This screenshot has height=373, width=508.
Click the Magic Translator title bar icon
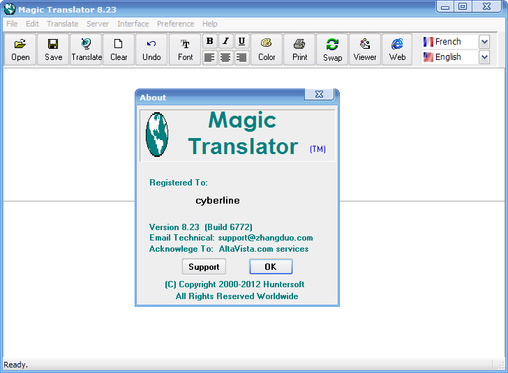pyautogui.click(x=10, y=9)
